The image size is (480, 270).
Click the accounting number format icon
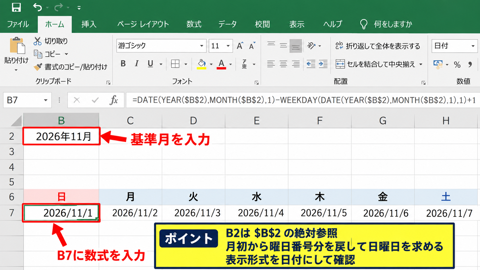438,64
